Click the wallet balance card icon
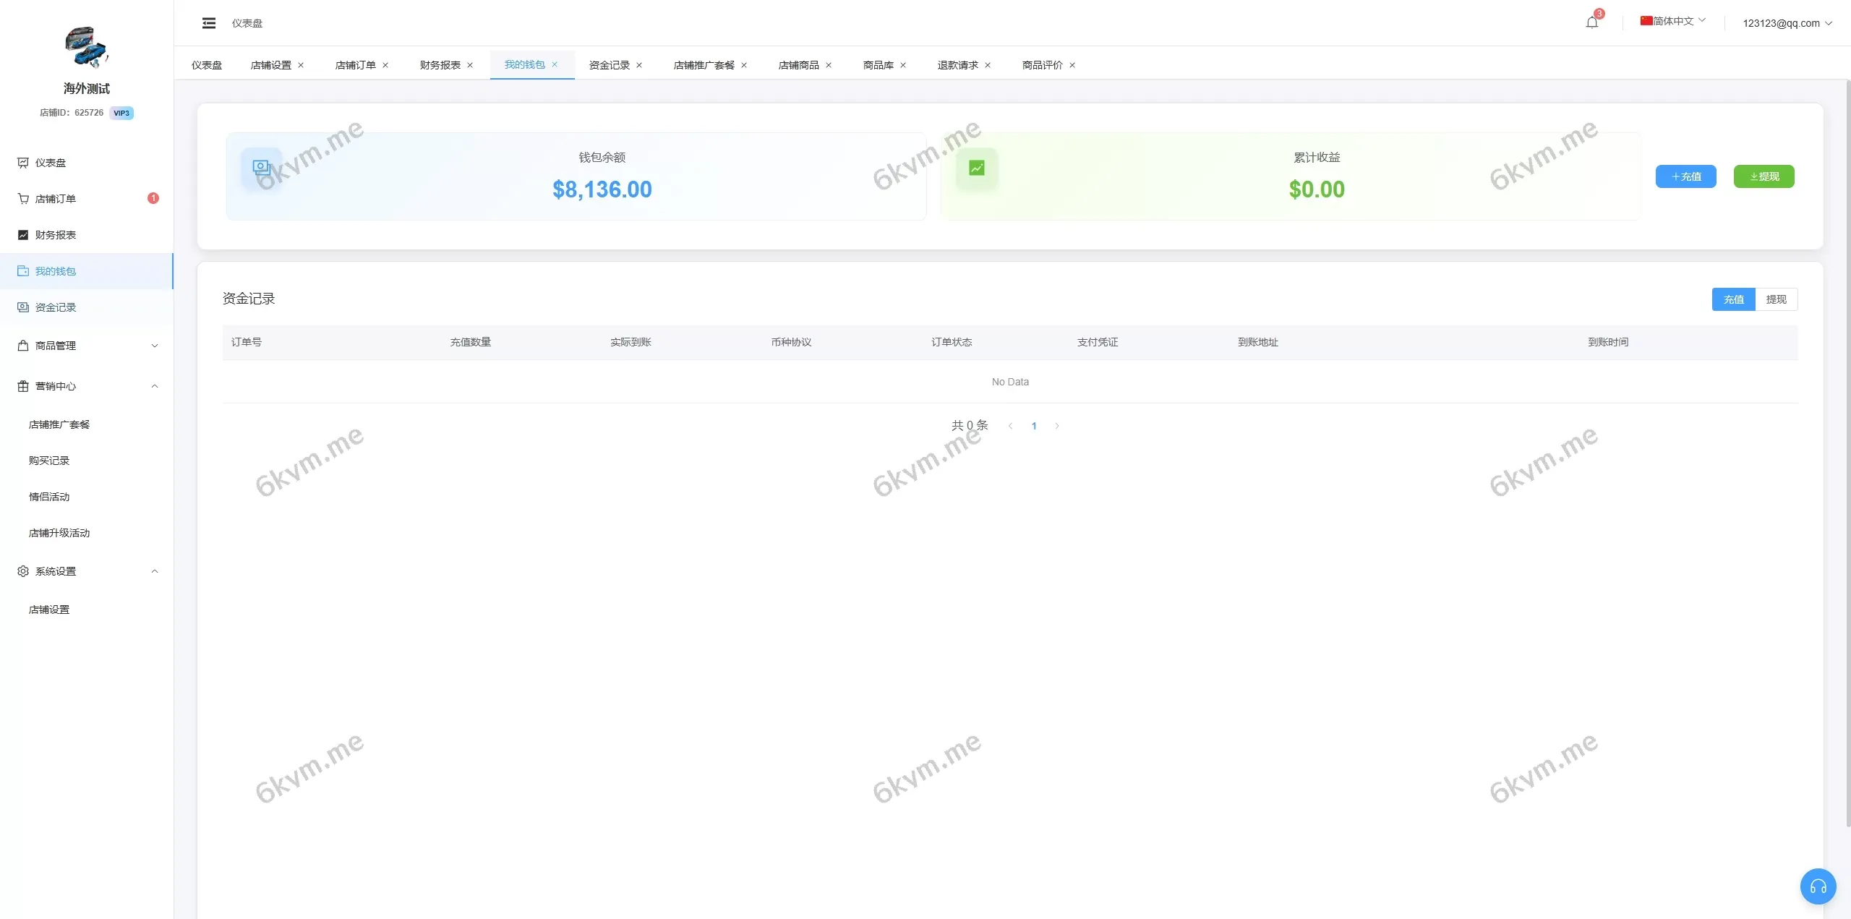1851x919 pixels. click(x=261, y=168)
